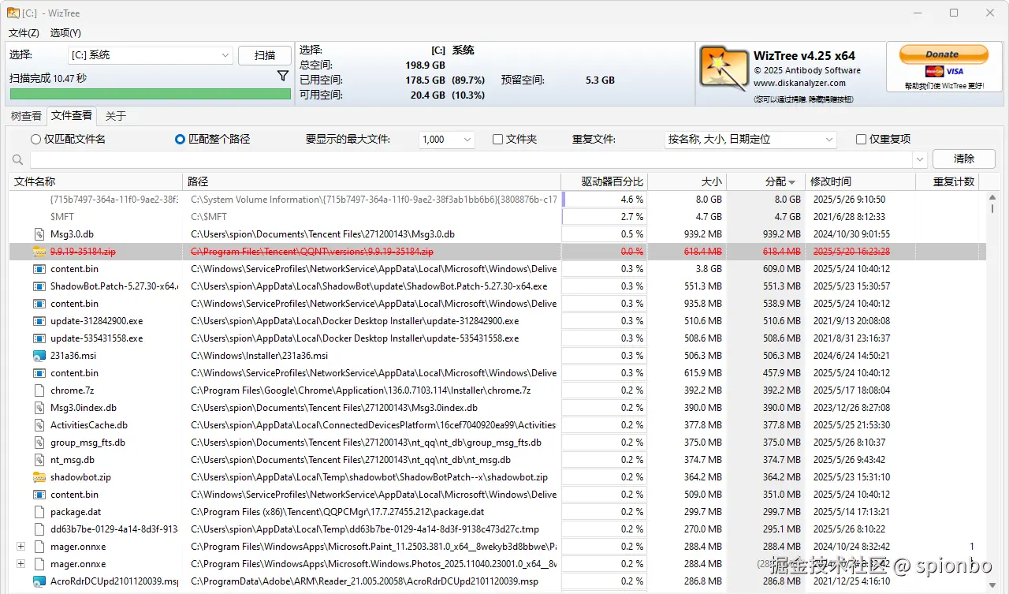The width and height of the screenshot is (1009, 594).
Task: Click the shadowbot.zip folder icon
Action: (x=39, y=477)
